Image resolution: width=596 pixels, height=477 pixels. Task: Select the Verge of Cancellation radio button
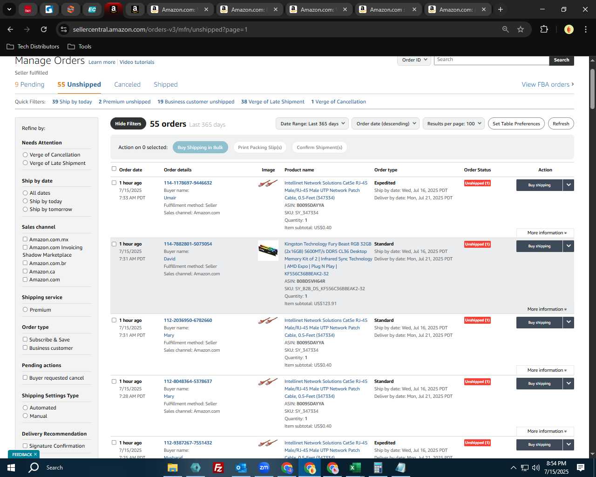pyautogui.click(x=25, y=155)
